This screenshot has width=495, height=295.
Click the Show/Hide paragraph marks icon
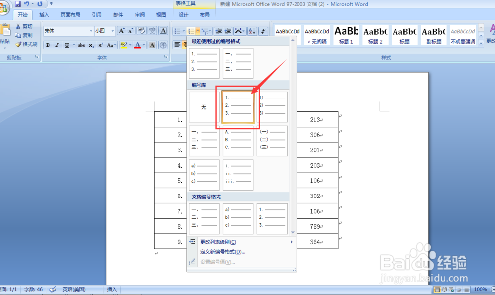[x=263, y=31]
